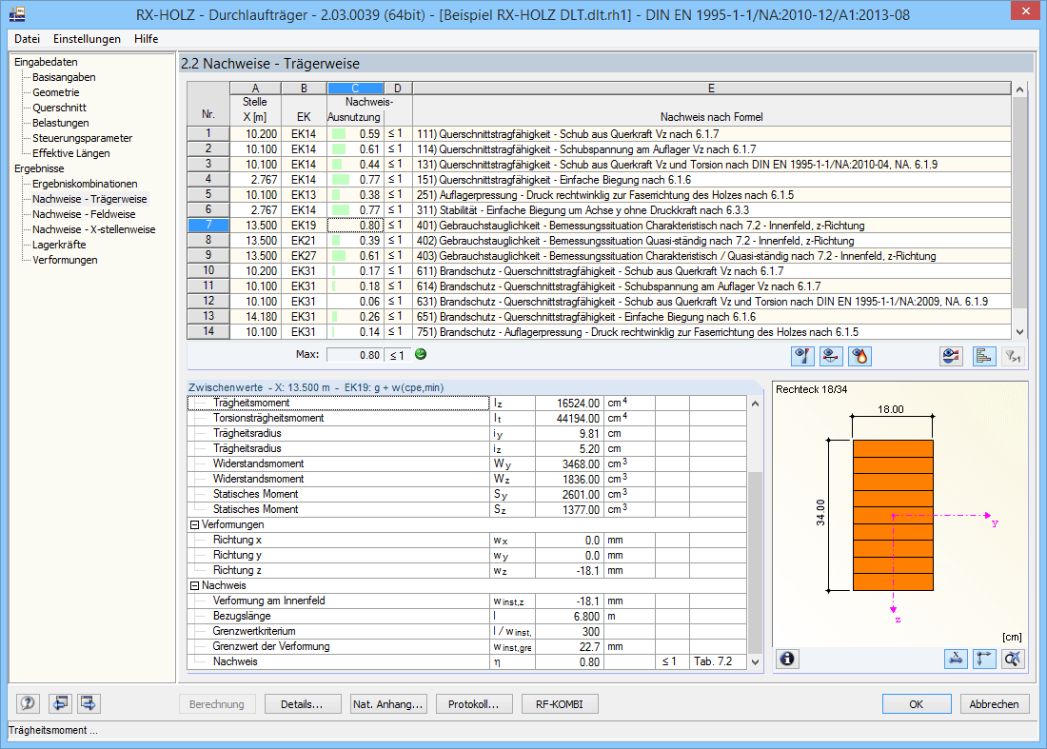Select Basisangaben in the tree
This screenshot has width=1047, height=749.
(64, 77)
